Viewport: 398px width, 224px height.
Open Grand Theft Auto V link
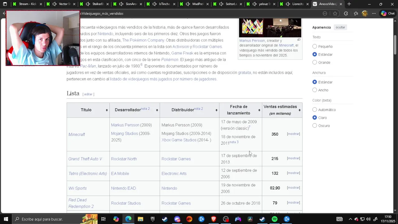click(x=85, y=159)
